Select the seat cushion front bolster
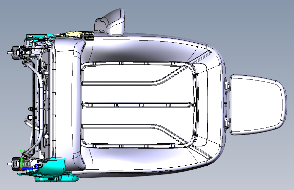 67,104
